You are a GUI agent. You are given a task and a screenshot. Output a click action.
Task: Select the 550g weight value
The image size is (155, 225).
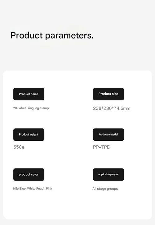tap(19, 147)
